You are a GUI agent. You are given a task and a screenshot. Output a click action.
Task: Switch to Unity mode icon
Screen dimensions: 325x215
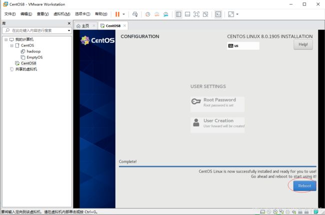[205, 14]
